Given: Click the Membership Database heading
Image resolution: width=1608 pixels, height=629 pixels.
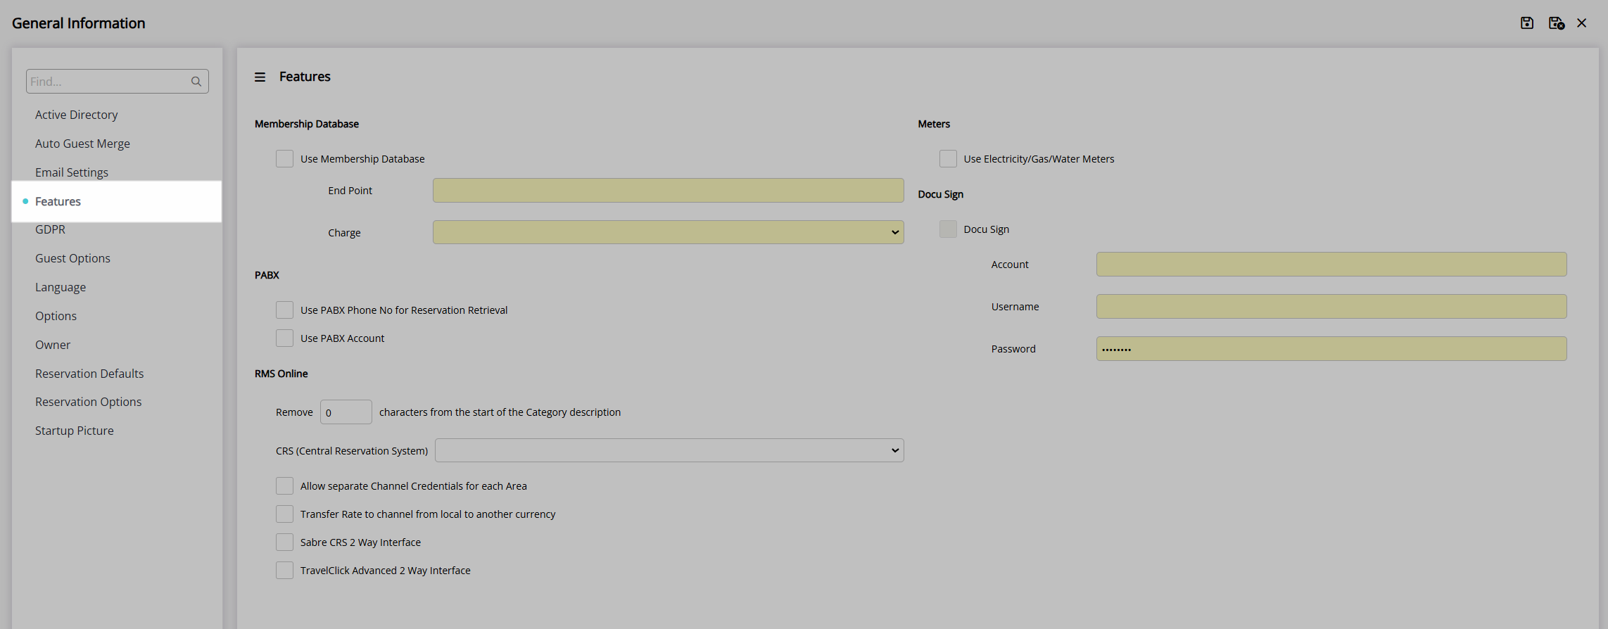Looking at the screenshot, I should coord(307,124).
